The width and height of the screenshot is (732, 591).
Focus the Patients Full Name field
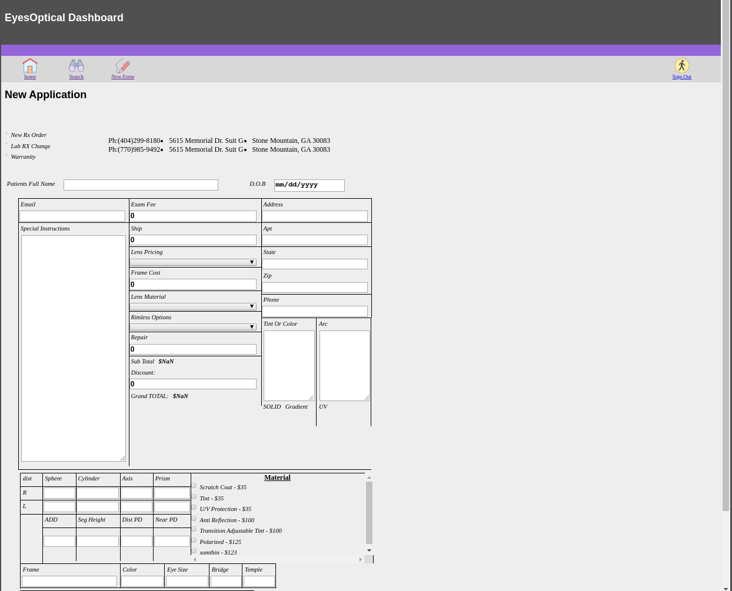[141, 185]
